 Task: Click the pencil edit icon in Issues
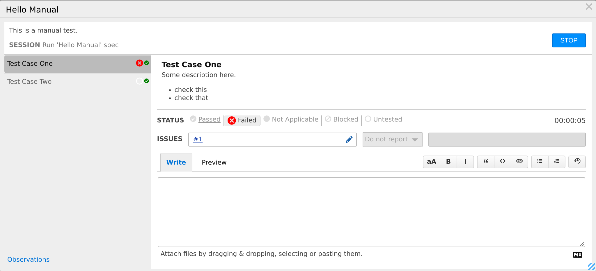pyautogui.click(x=349, y=140)
